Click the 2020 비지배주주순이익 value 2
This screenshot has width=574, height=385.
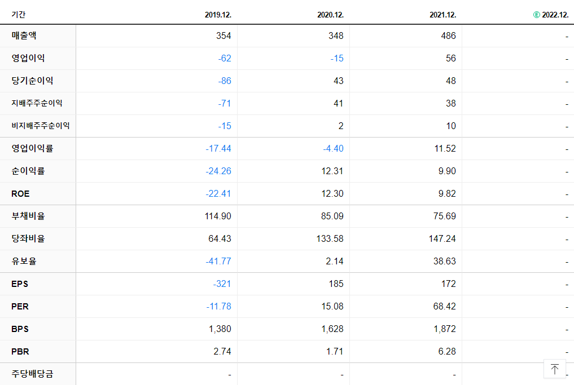coord(341,126)
